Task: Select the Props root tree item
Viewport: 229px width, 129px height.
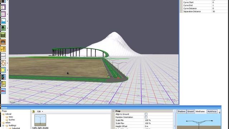Action: [4, 111]
